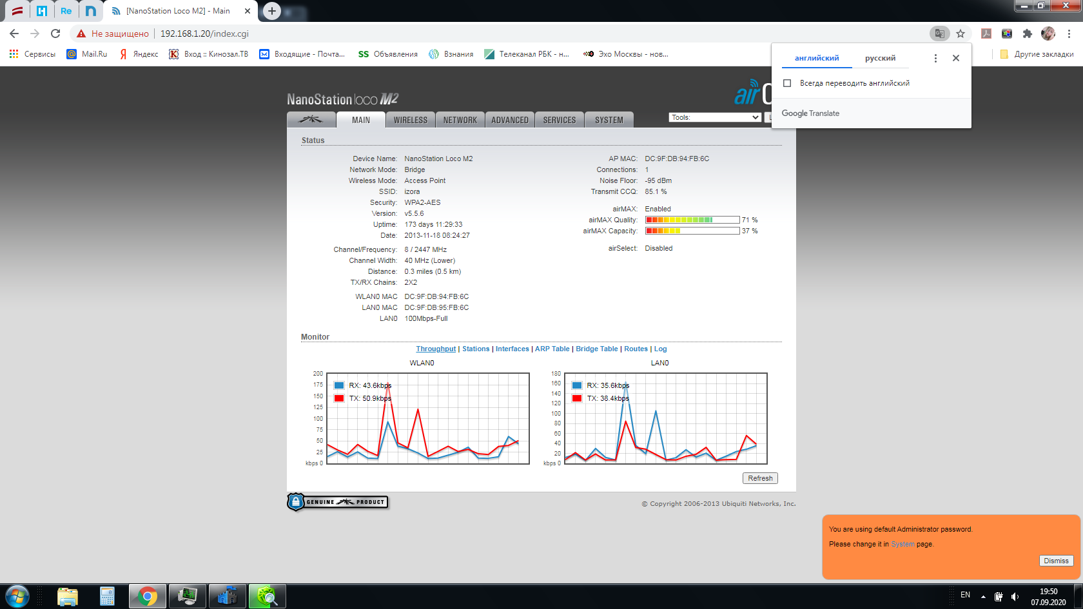
Task: Open the Stations monitor link
Action: click(x=476, y=349)
